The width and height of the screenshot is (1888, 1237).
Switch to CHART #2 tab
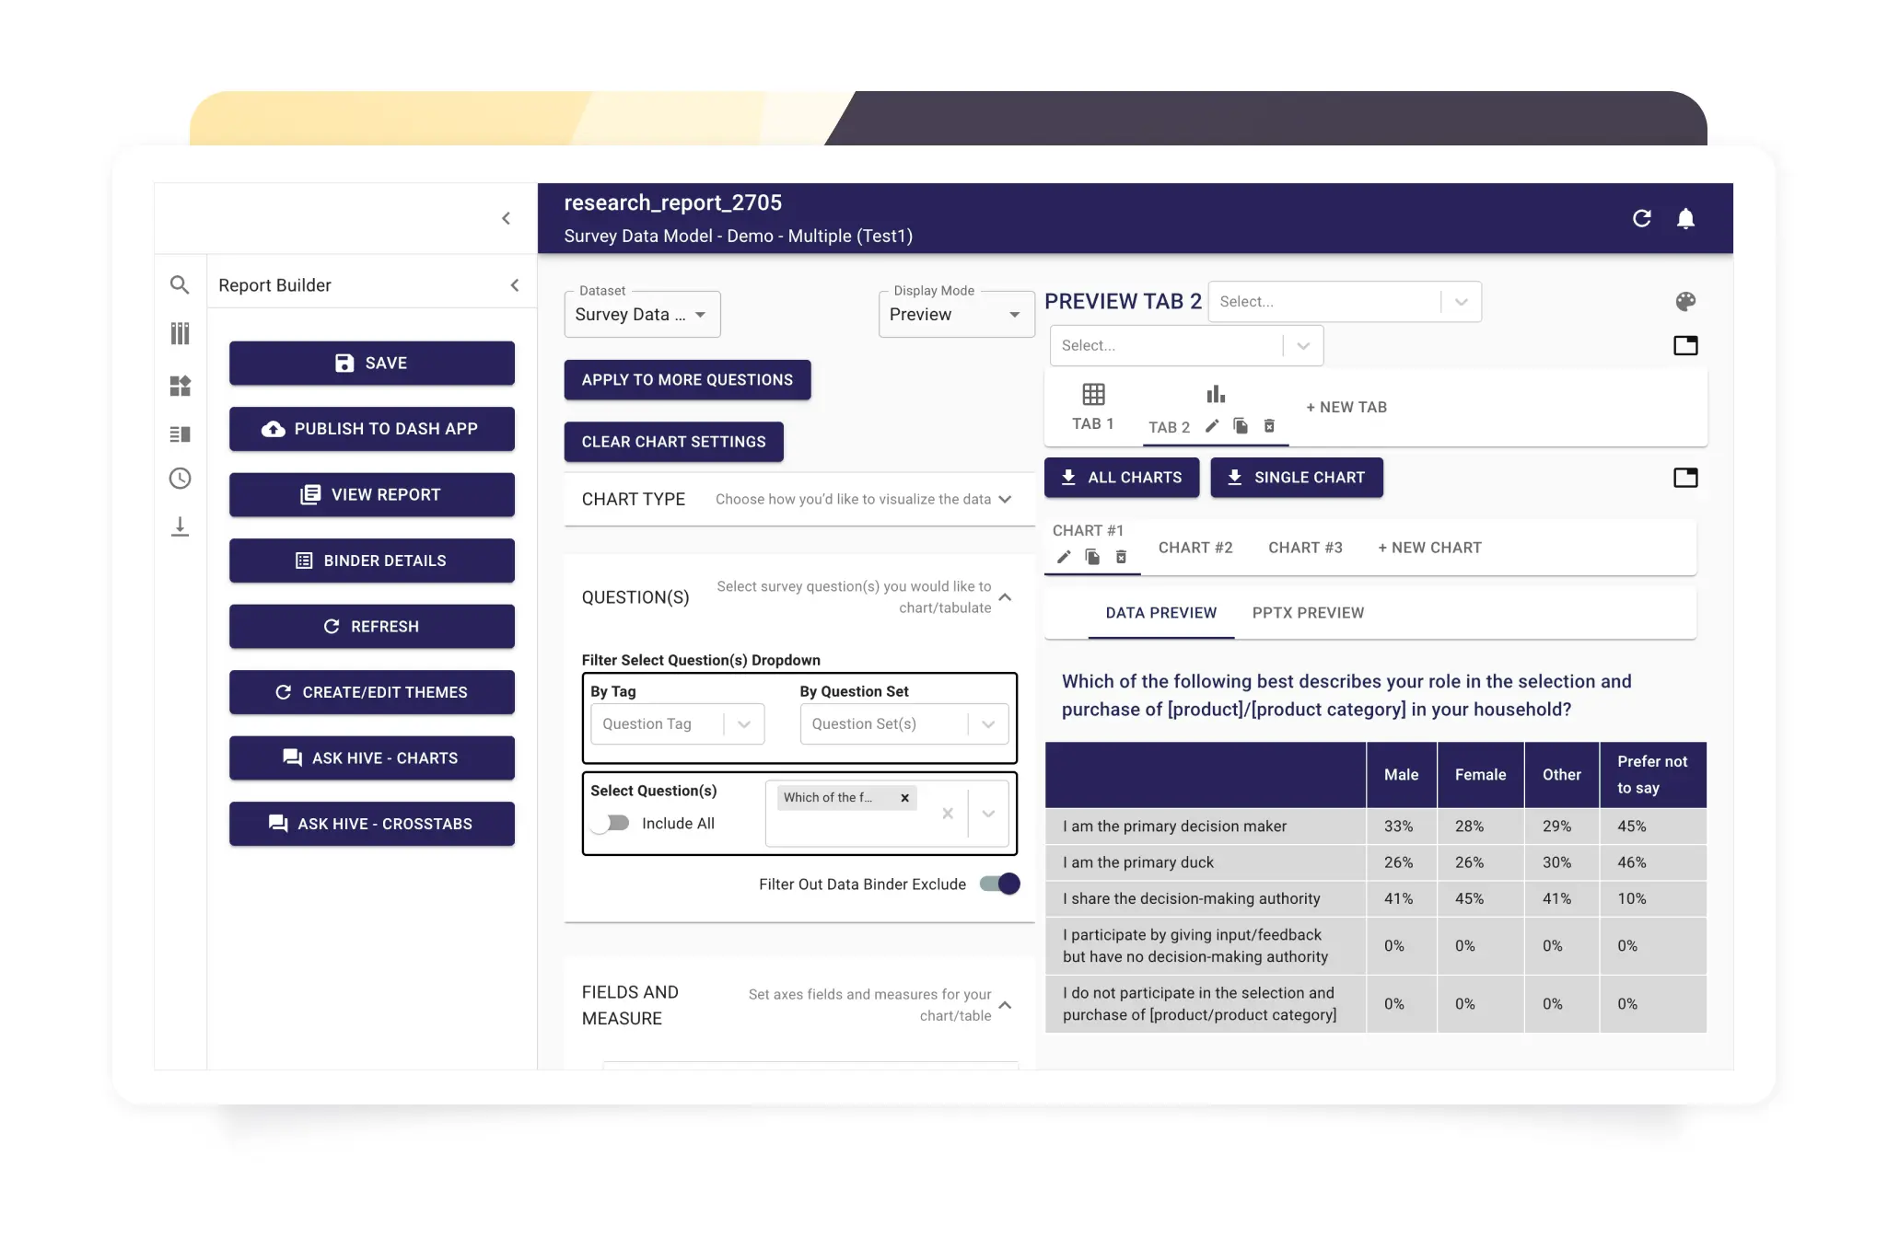(x=1195, y=548)
